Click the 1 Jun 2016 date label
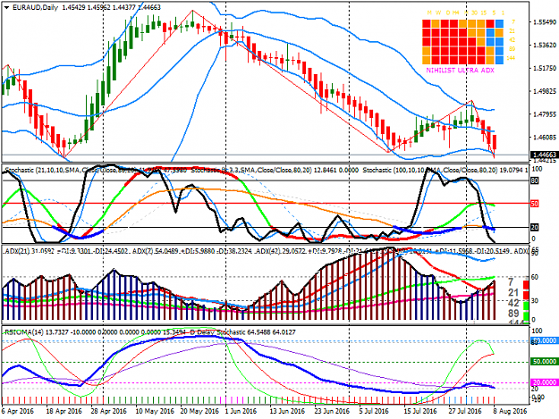 241,411
